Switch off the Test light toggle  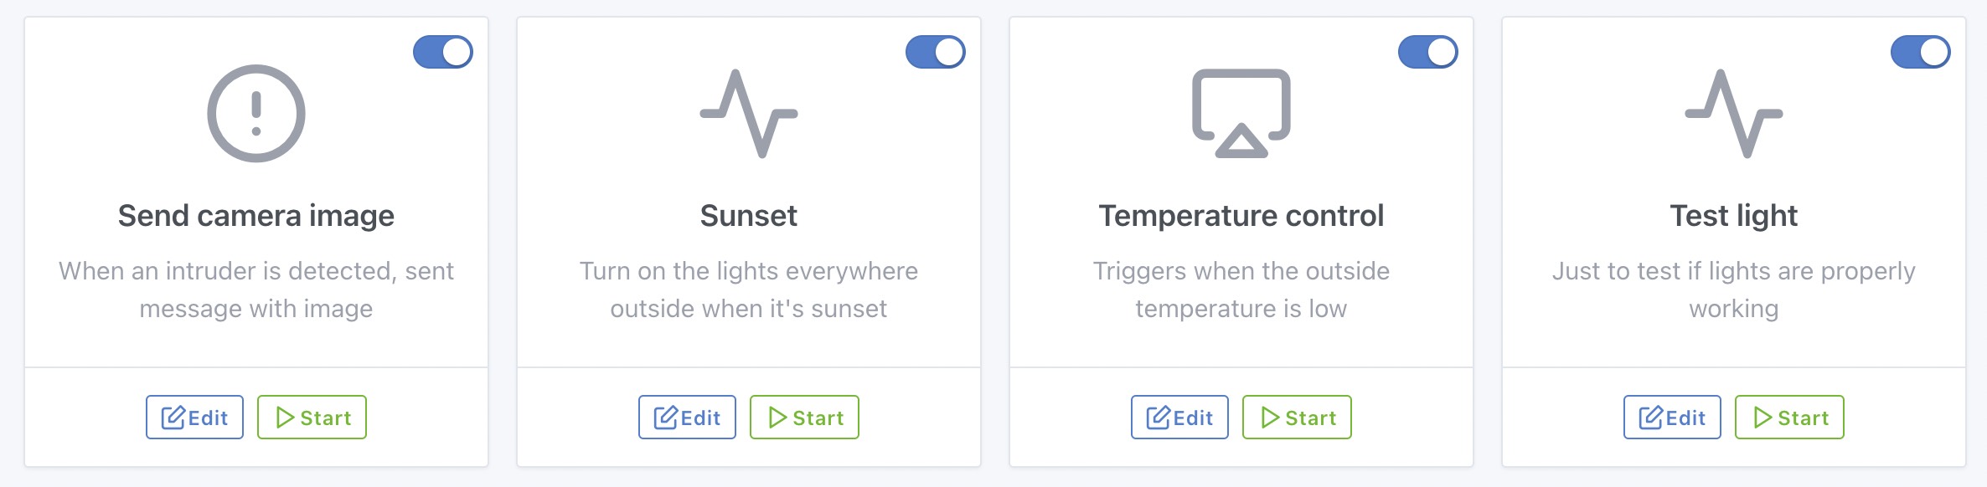1921,52
